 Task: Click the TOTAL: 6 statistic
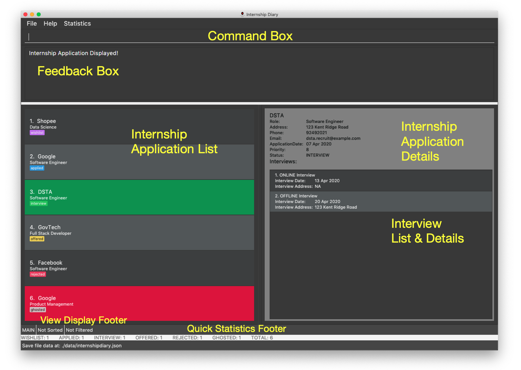coord(262,338)
